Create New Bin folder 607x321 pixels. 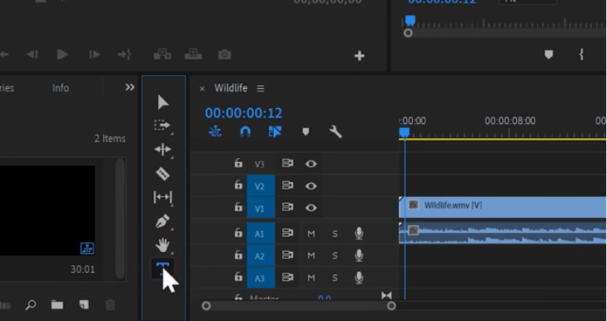(57, 304)
